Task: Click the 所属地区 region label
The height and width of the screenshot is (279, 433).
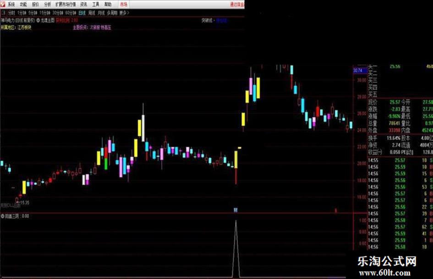Action: coord(8,27)
